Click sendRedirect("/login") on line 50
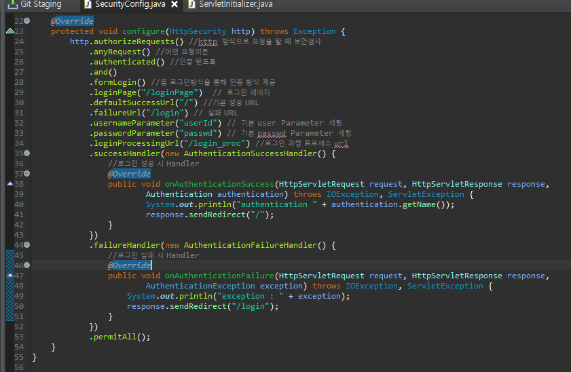571x372 pixels. (222, 307)
